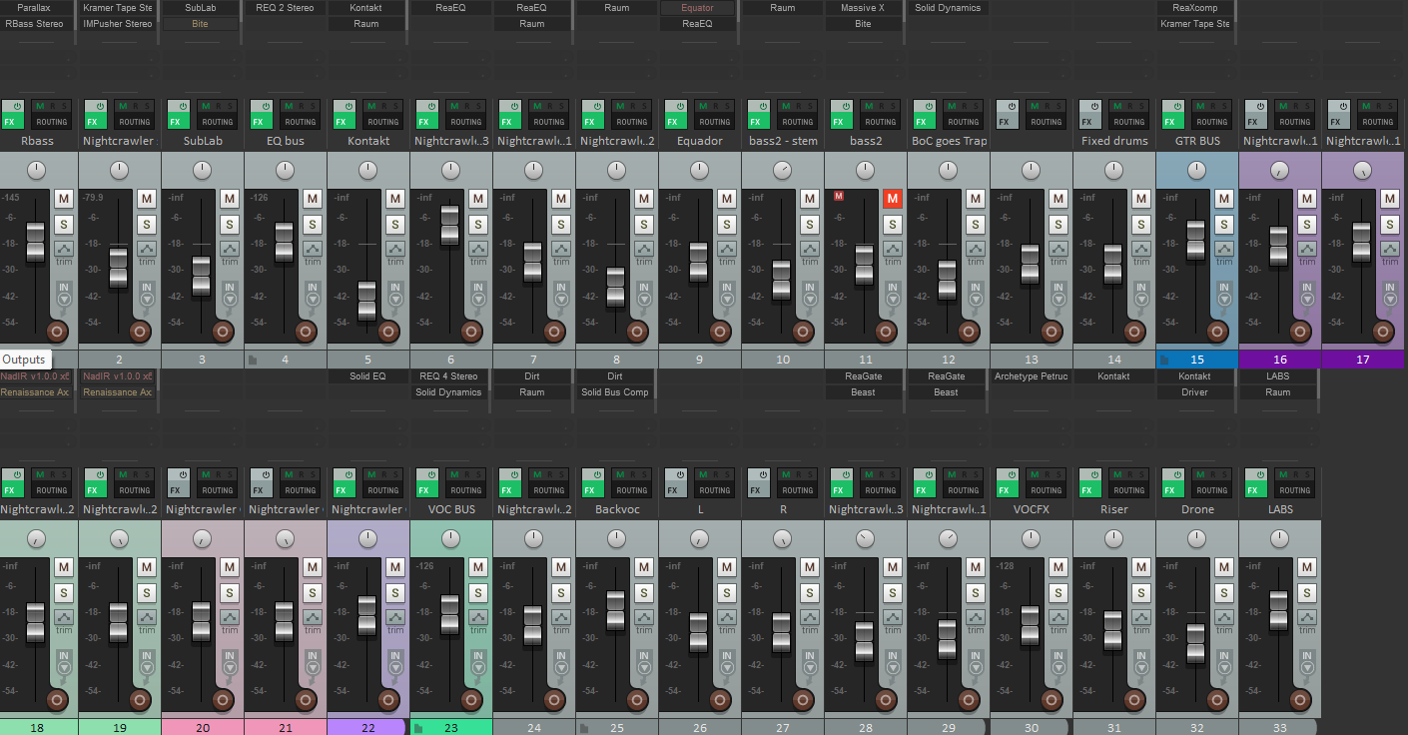Viewport: 1408px width, 735px height.
Task: Click the Drone track volume fader
Action: coord(1196,642)
